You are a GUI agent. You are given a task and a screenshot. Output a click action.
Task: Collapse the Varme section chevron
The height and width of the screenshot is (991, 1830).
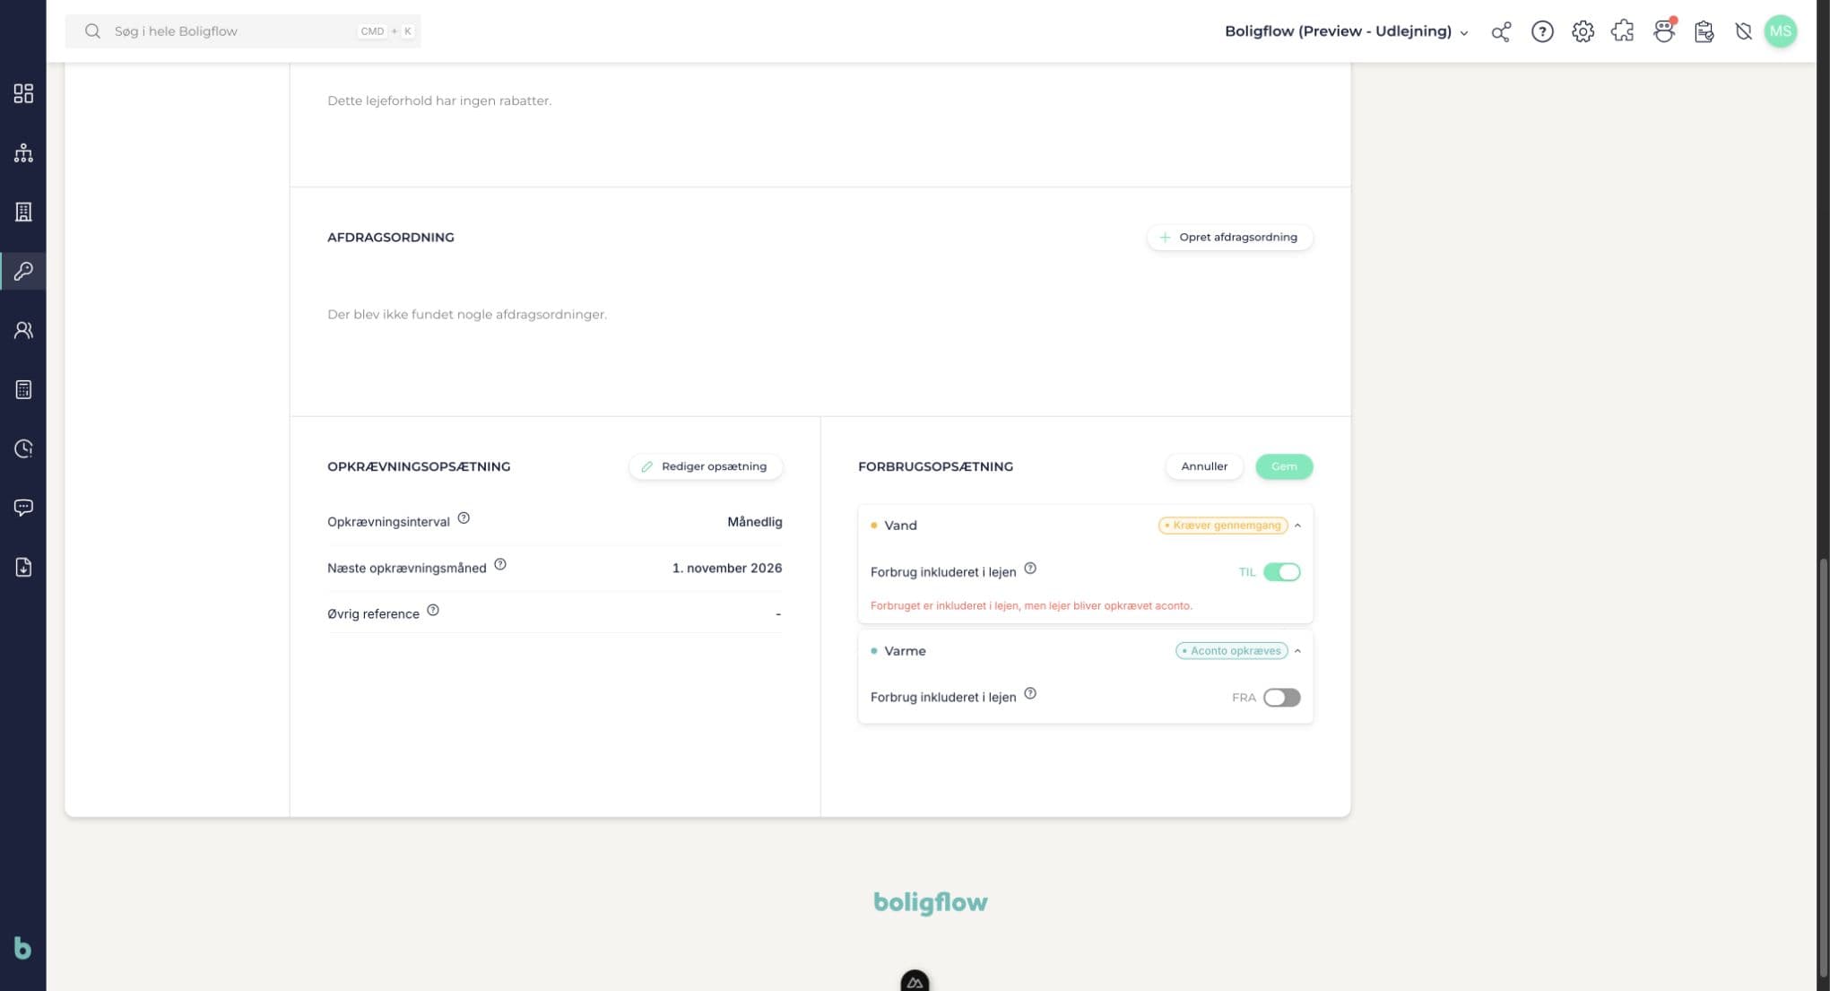1297,651
